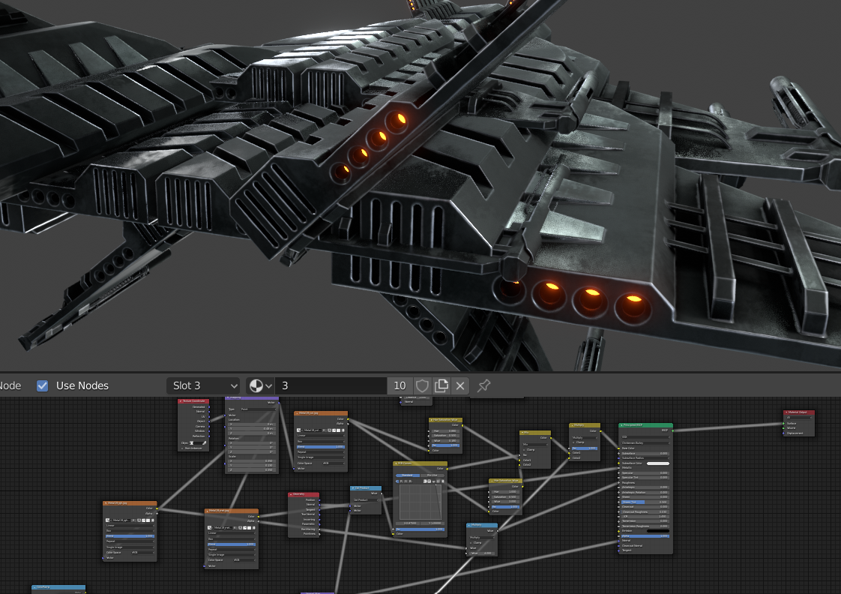The image size is (841, 594).
Task: Toggle the Use Nodes checkbox
Action: tap(43, 385)
